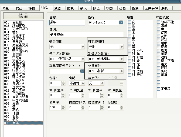Open the 公共事件 dropdown showing 009: 刷新
Viewport: 181px width, 137px height.
106,71
